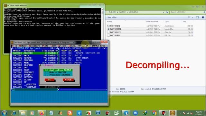
Task: Click the FAKTUR.OVV file icon
Action: coord(108,32)
